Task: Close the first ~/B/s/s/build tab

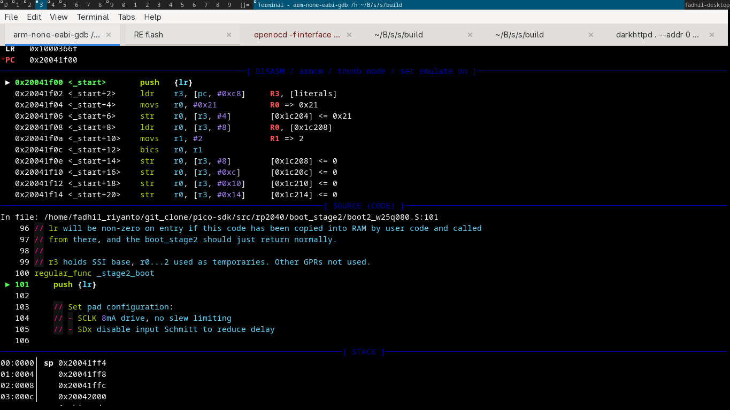Action: [470, 35]
